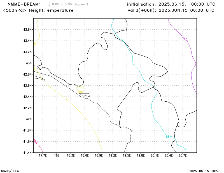Click the '<500hPa> Height,Temperature' heading
The height and width of the screenshot is (173, 224).
point(38,10)
